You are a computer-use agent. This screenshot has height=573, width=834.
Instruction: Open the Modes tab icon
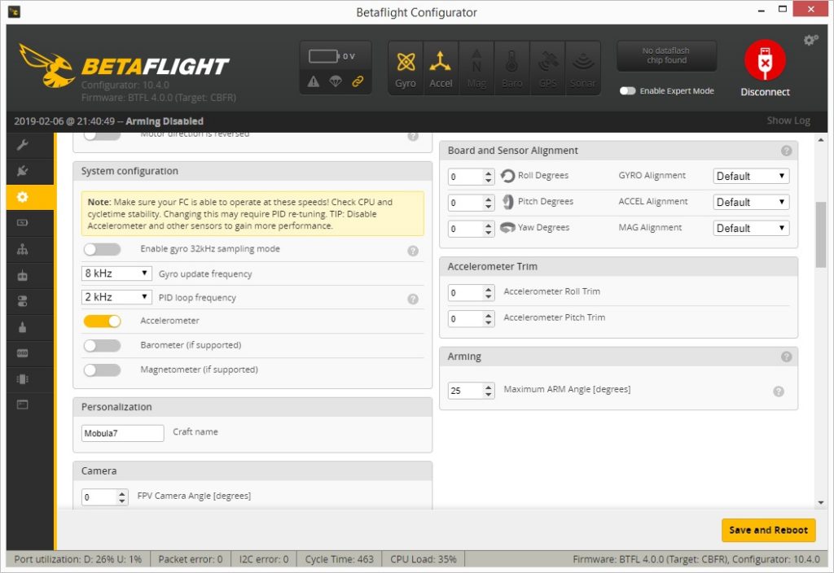coord(22,301)
